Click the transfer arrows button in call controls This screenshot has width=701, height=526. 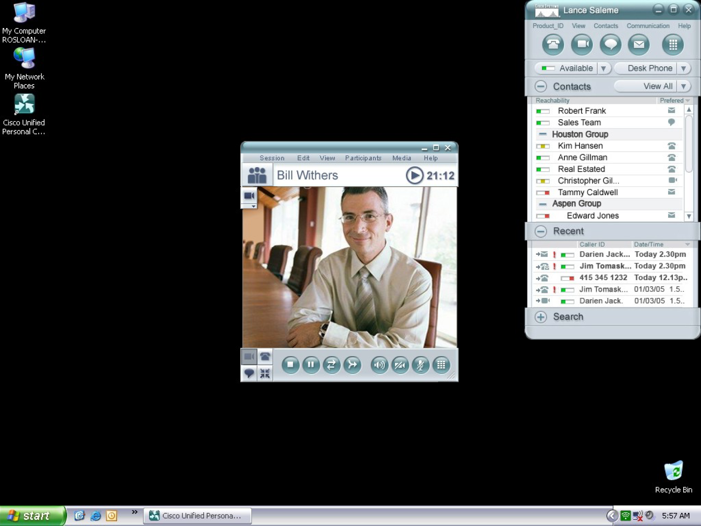point(331,365)
